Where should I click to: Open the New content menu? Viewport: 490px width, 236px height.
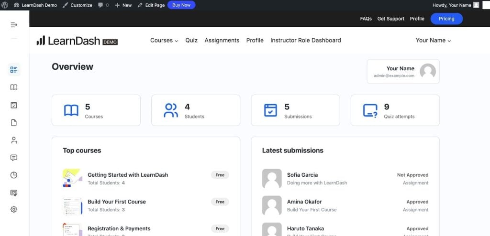pyautogui.click(x=123, y=5)
